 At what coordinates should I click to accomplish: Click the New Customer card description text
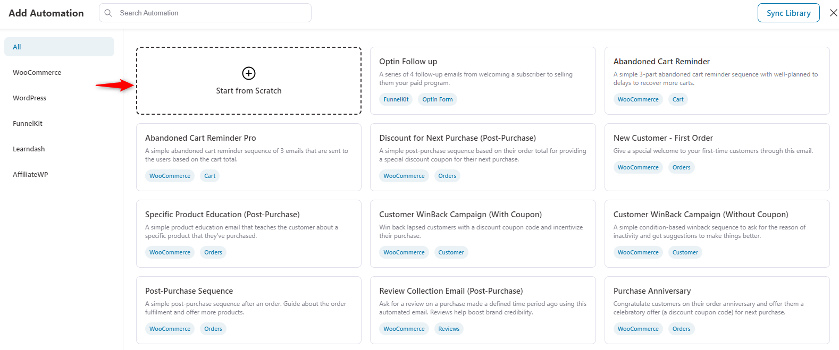[713, 151]
